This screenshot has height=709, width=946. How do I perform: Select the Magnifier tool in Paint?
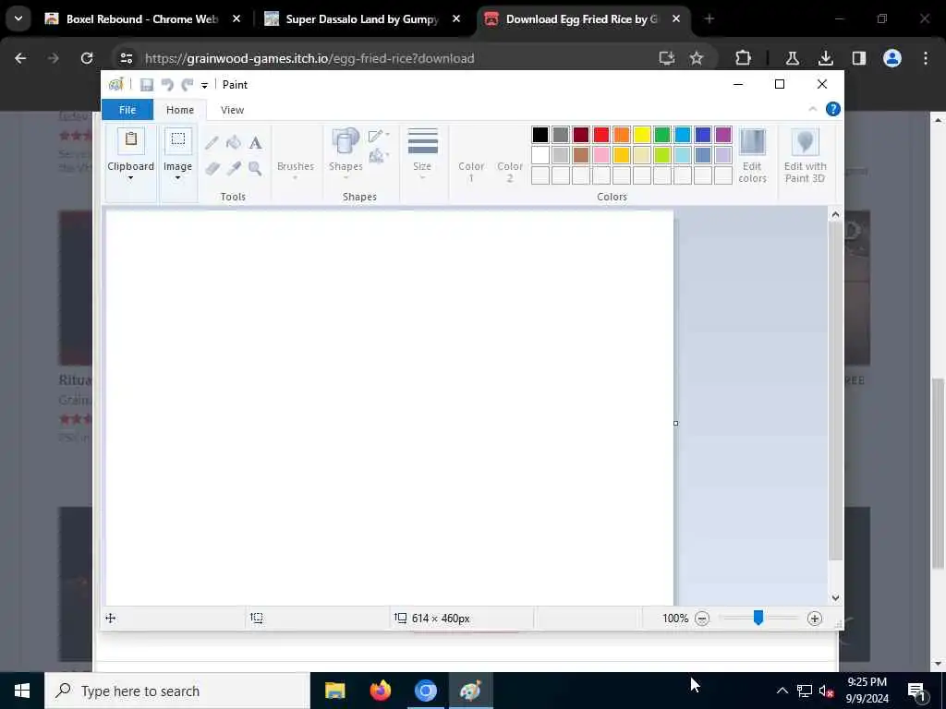point(255,168)
